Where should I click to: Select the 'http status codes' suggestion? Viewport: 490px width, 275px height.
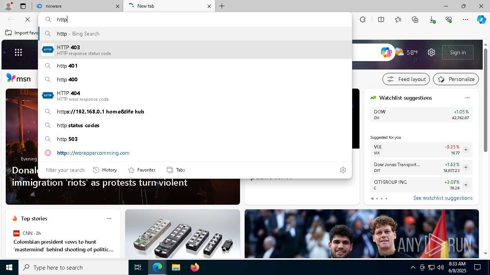pyautogui.click(x=195, y=125)
